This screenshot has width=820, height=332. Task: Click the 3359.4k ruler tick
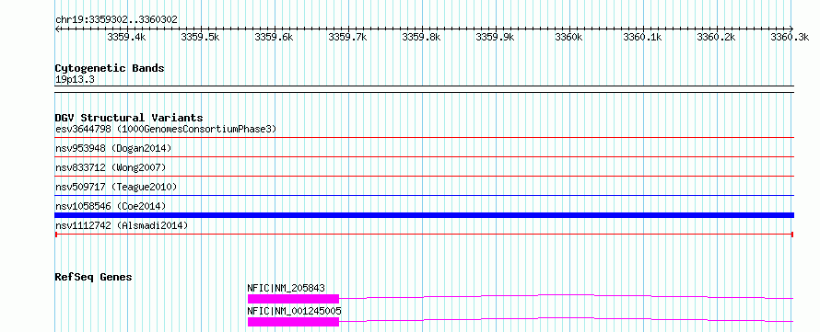[x=126, y=37]
